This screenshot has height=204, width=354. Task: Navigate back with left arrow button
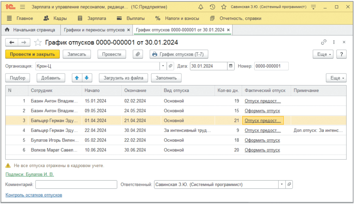pos(12,42)
